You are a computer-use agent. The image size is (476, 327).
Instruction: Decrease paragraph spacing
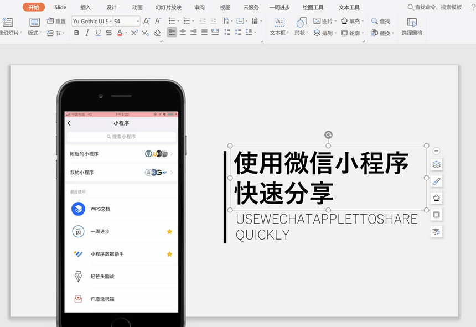click(x=238, y=32)
